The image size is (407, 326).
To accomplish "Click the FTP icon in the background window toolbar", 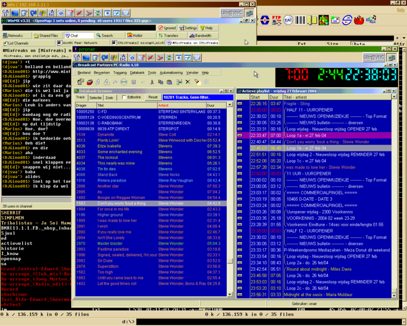I will [276, 20].
